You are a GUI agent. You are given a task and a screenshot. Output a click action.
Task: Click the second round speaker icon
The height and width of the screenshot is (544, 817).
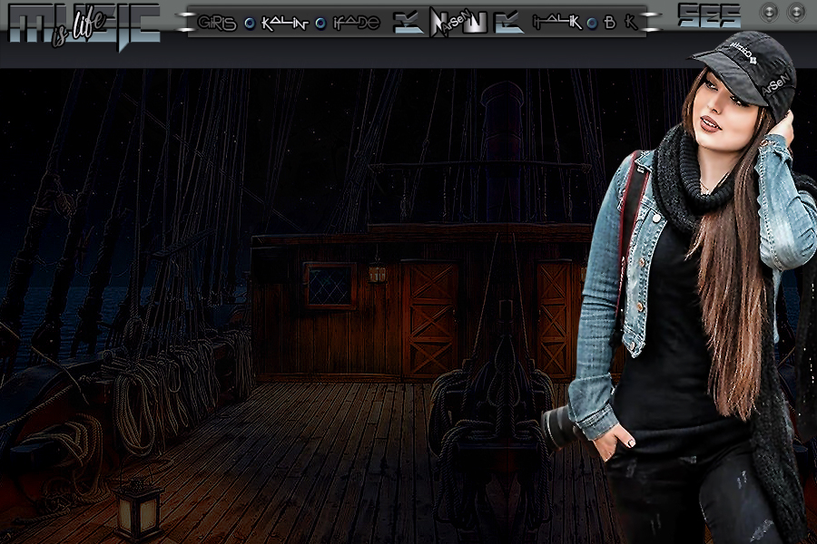(x=795, y=13)
